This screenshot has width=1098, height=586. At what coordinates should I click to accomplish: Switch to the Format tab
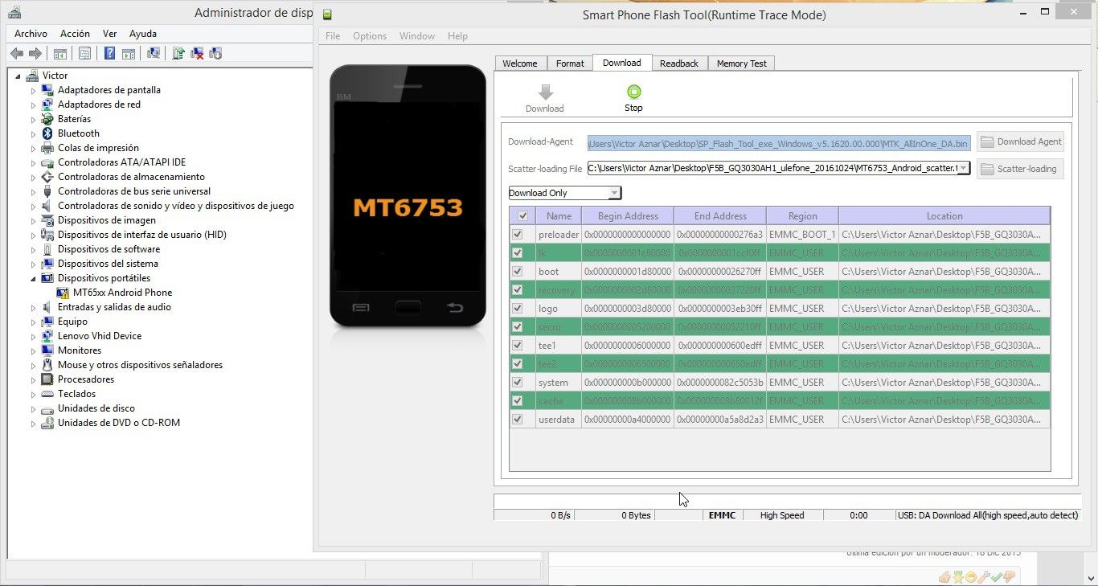click(x=570, y=64)
